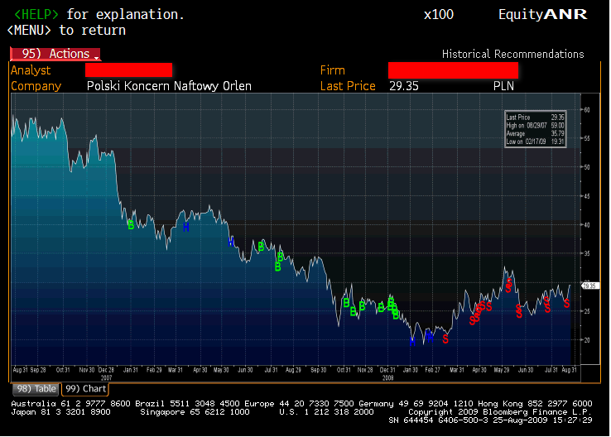Click the 20 price axis label
611x437 pixels.
pyautogui.click(x=587, y=340)
